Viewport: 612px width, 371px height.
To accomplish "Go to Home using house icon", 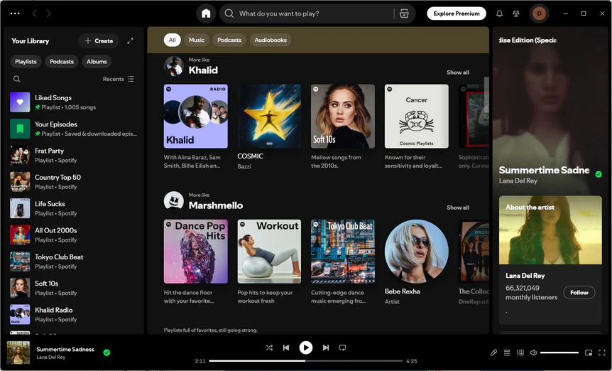I will [206, 14].
